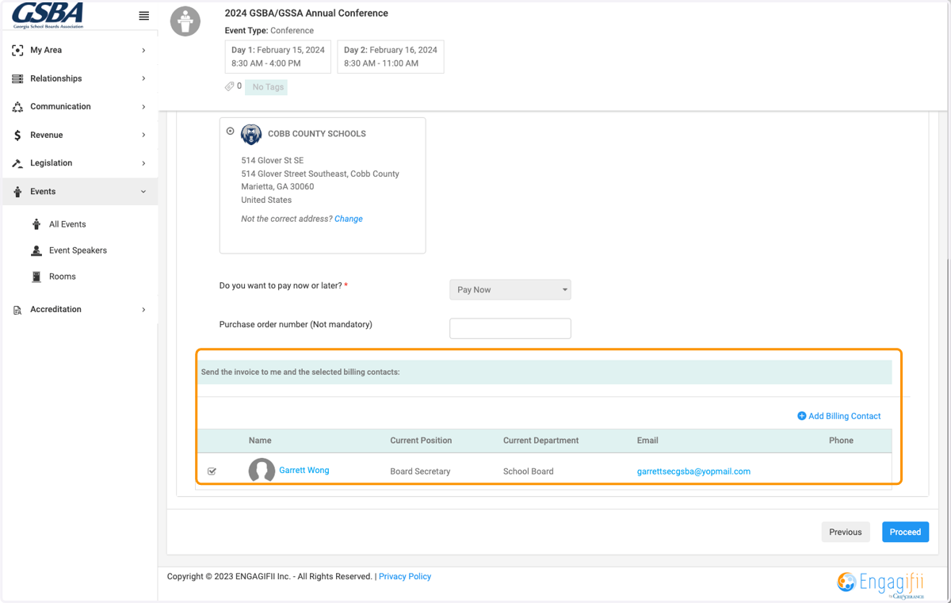Click the Day 1 February 15 box
951x603 pixels.
point(278,57)
